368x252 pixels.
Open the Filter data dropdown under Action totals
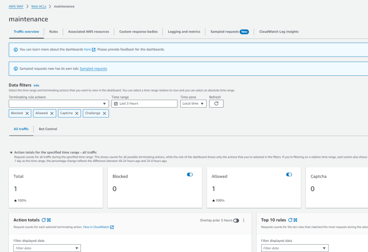click(47, 248)
